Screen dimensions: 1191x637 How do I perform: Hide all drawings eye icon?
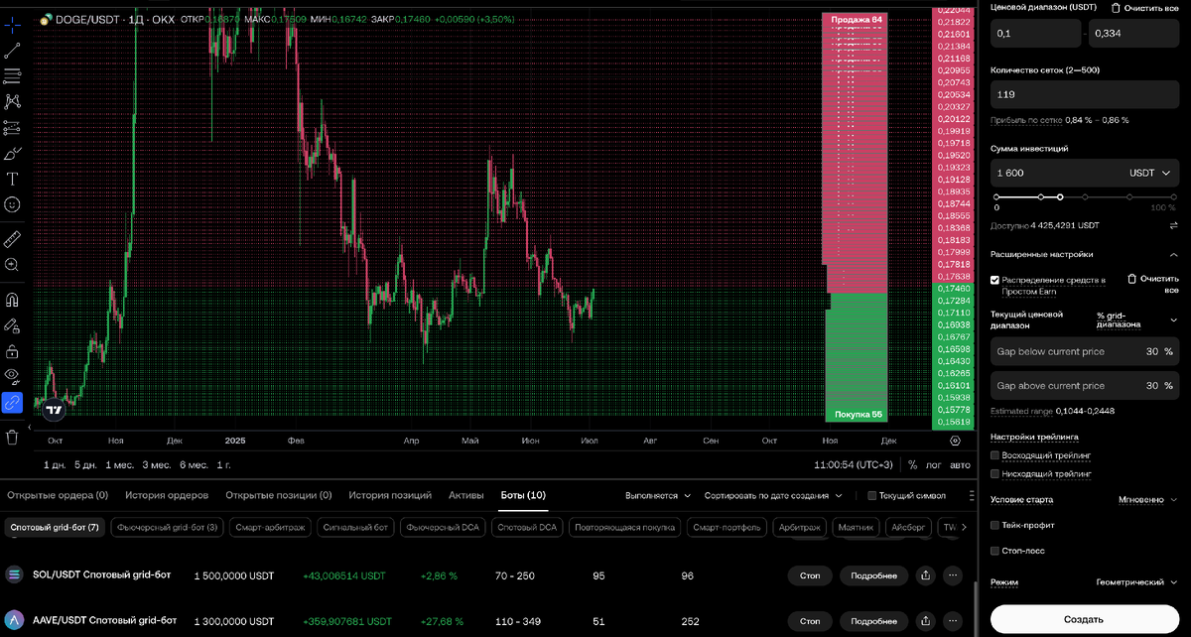point(12,376)
